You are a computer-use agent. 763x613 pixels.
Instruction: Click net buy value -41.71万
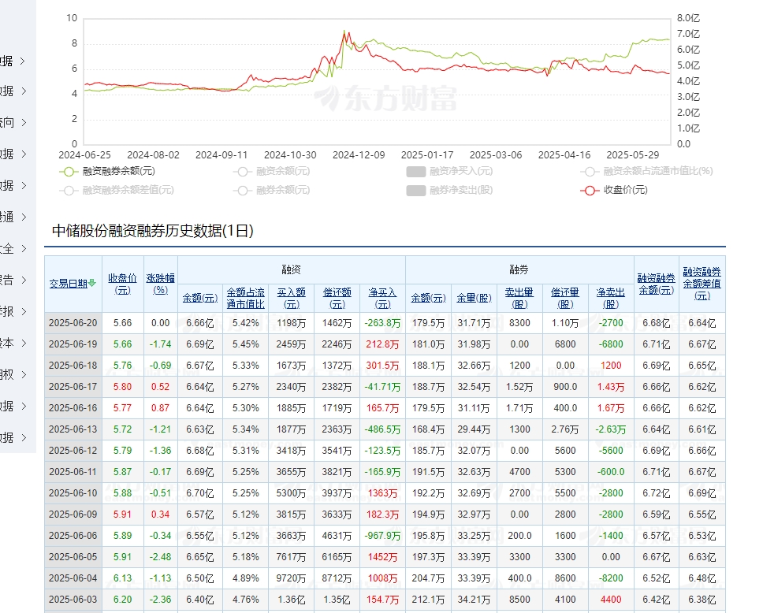pyautogui.click(x=382, y=387)
